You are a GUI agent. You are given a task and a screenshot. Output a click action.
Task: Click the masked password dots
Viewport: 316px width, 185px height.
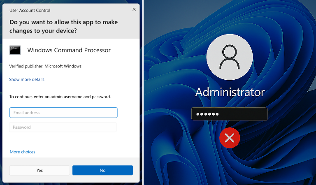tap(207, 114)
